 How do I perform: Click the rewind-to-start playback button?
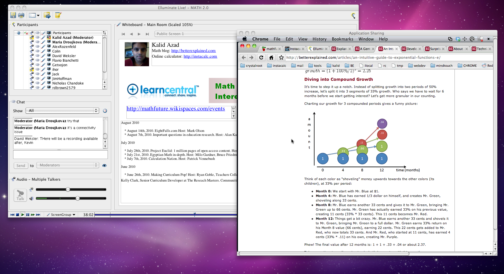point(12,215)
